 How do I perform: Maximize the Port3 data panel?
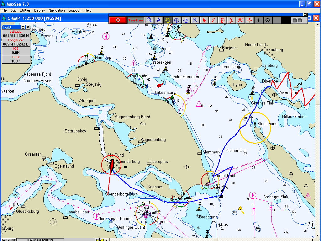coord(23,27)
